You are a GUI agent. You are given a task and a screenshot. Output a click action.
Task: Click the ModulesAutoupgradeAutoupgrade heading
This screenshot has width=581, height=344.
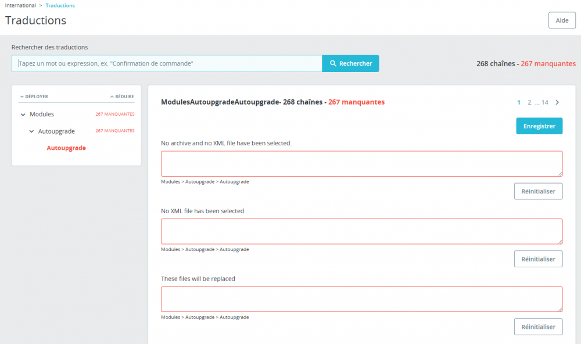tap(272, 102)
